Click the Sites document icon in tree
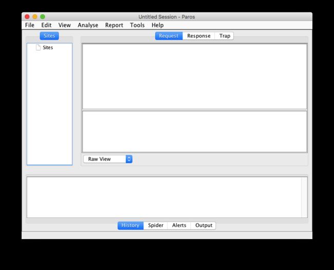 coord(38,47)
